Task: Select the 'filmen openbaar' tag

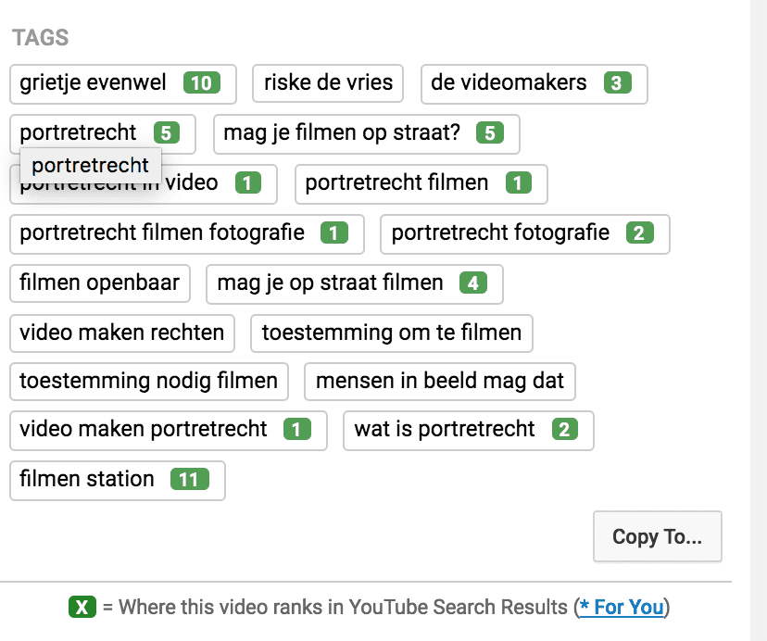Action: pyautogui.click(x=100, y=283)
